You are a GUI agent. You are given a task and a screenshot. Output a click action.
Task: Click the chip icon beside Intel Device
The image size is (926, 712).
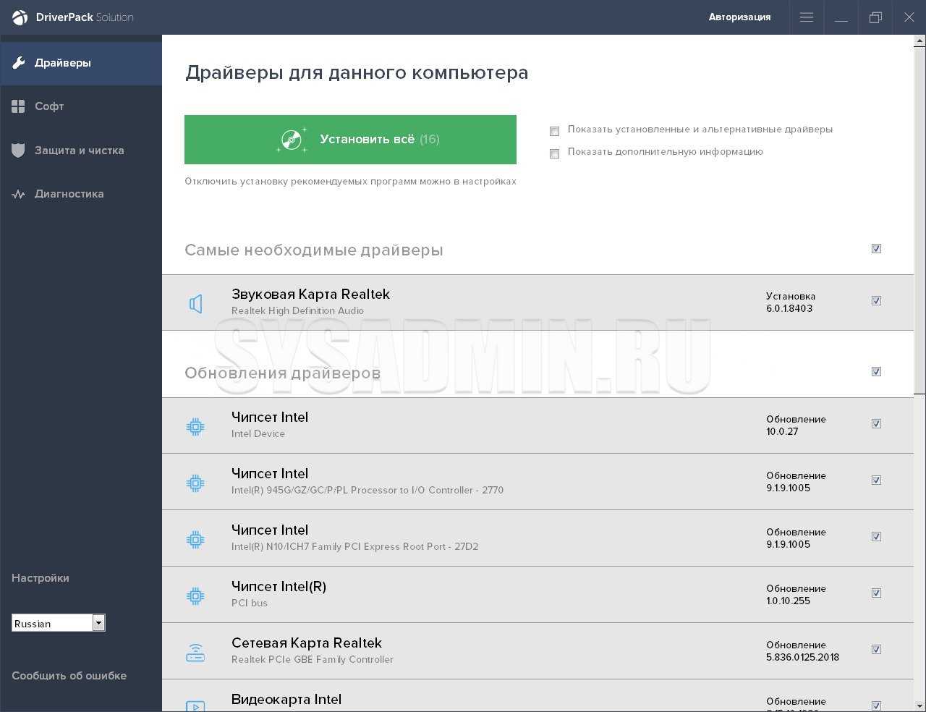(195, 426)
